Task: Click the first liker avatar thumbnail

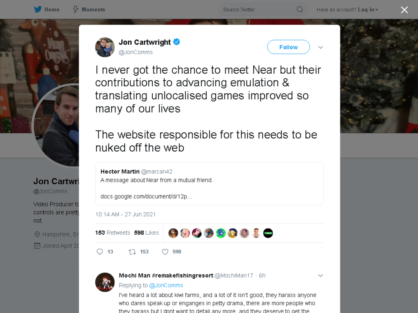Action: pyautogui.click(x=173, y=233)
